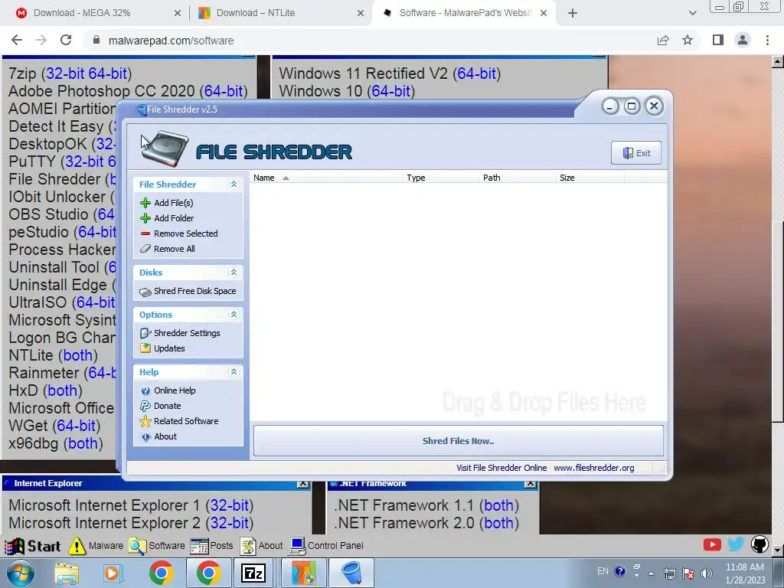Click the Shred Free Disk Space drive icon
The width and height of the screenshot is (784, 588).
click(145, 292)
